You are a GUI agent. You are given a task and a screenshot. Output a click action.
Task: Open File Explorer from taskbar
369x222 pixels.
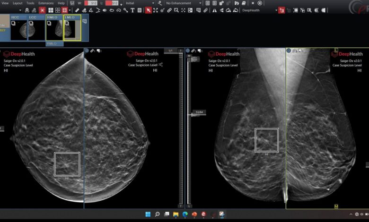(176, 214)
